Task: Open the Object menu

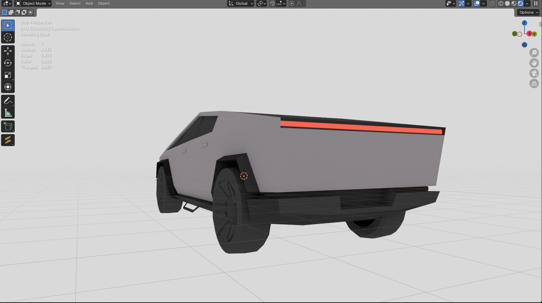Action: pyautogui.click(x=104, y=3)
